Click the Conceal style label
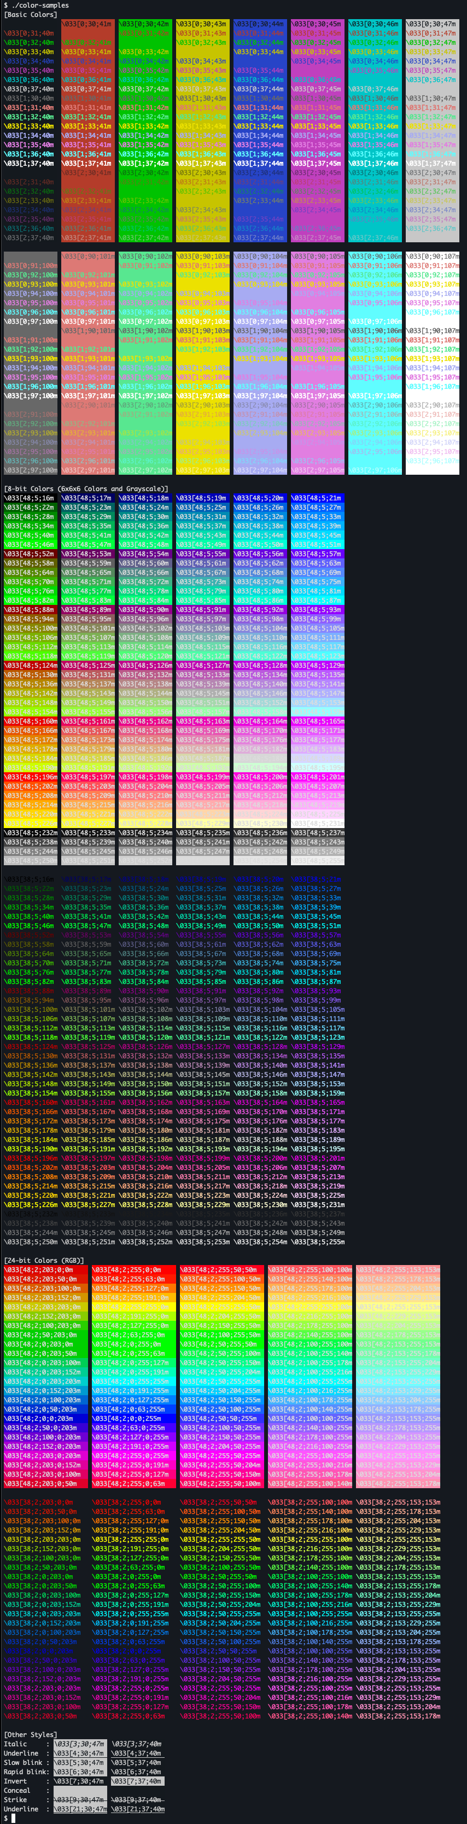Image resolution: width=467 pixels, height=1824 pixels. 17,1790
